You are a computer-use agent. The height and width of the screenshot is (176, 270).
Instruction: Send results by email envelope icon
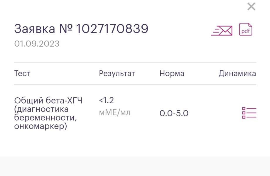click(x=222, y=31)
